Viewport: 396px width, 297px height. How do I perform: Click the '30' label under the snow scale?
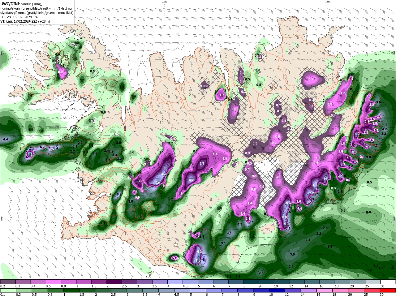[382, 286]
